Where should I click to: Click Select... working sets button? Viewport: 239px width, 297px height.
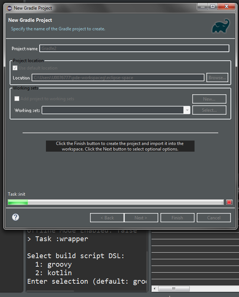tap(209, 110)
